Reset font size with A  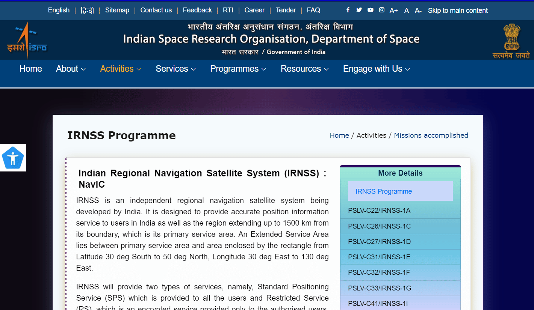pos(407,11)
